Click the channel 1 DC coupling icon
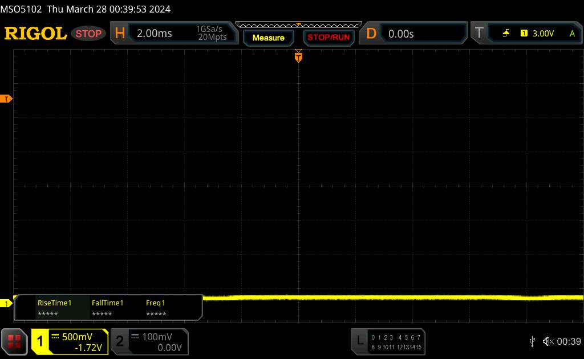 (55, 337)
